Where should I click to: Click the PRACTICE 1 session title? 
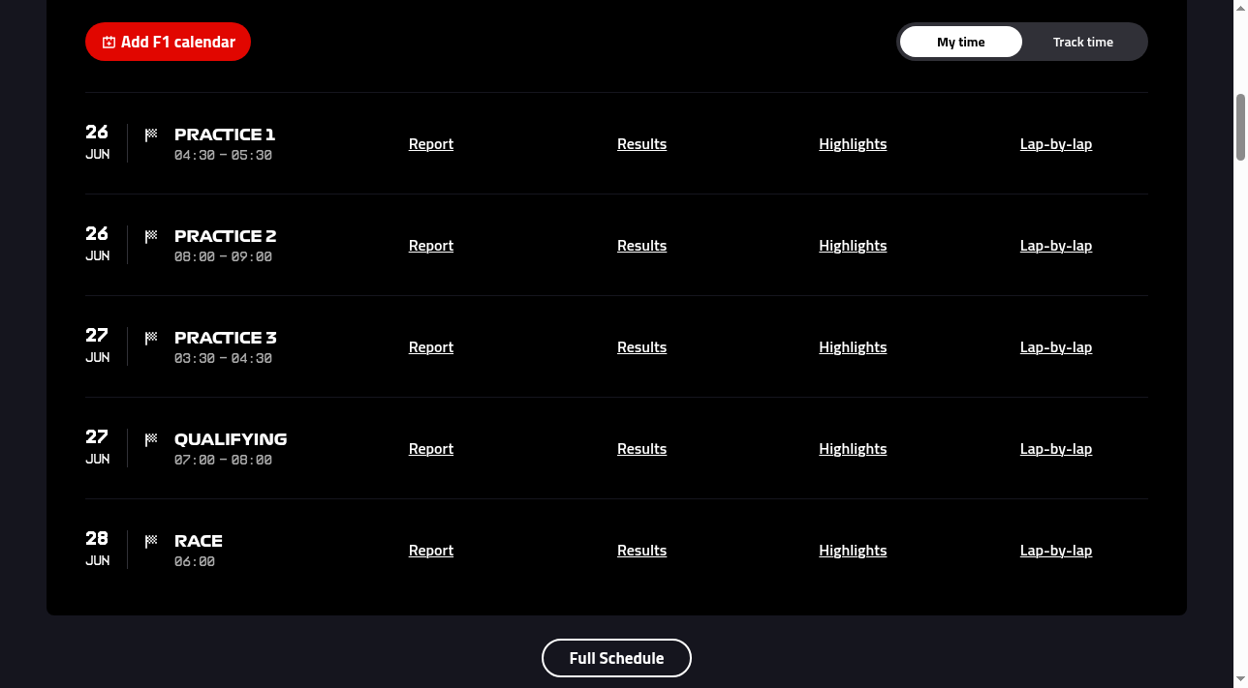[225, 135]
